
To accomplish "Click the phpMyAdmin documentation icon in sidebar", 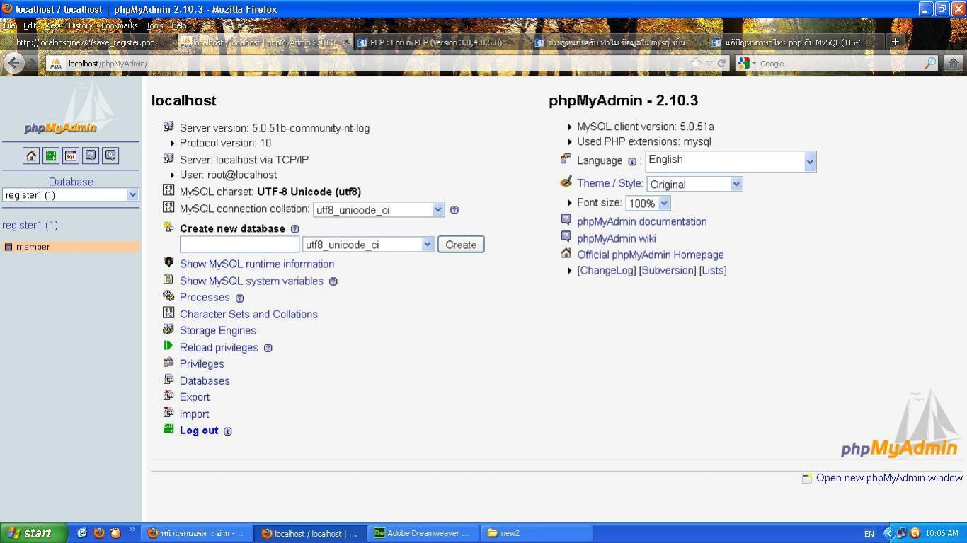I will 91,156.
